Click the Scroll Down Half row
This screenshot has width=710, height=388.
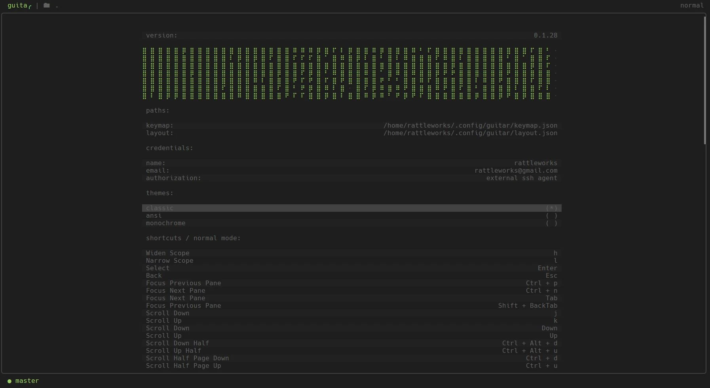[352, 343]
